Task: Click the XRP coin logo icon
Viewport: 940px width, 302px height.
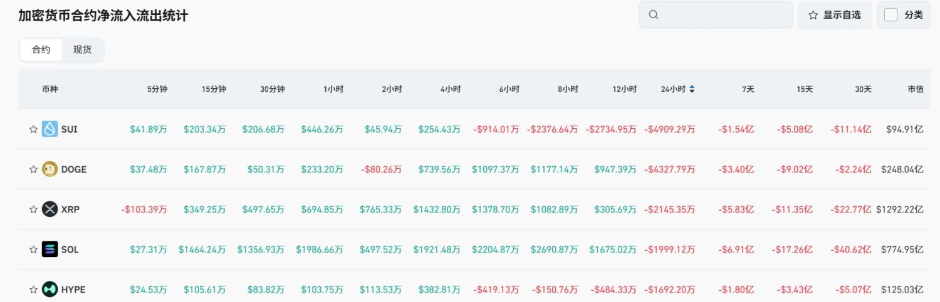Action: click(x=50, y=209)
